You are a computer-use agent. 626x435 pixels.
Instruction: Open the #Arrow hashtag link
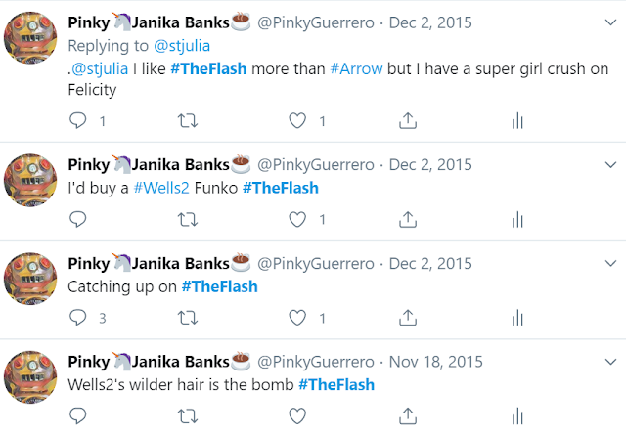pyautogui.click(x=356, y=69)
